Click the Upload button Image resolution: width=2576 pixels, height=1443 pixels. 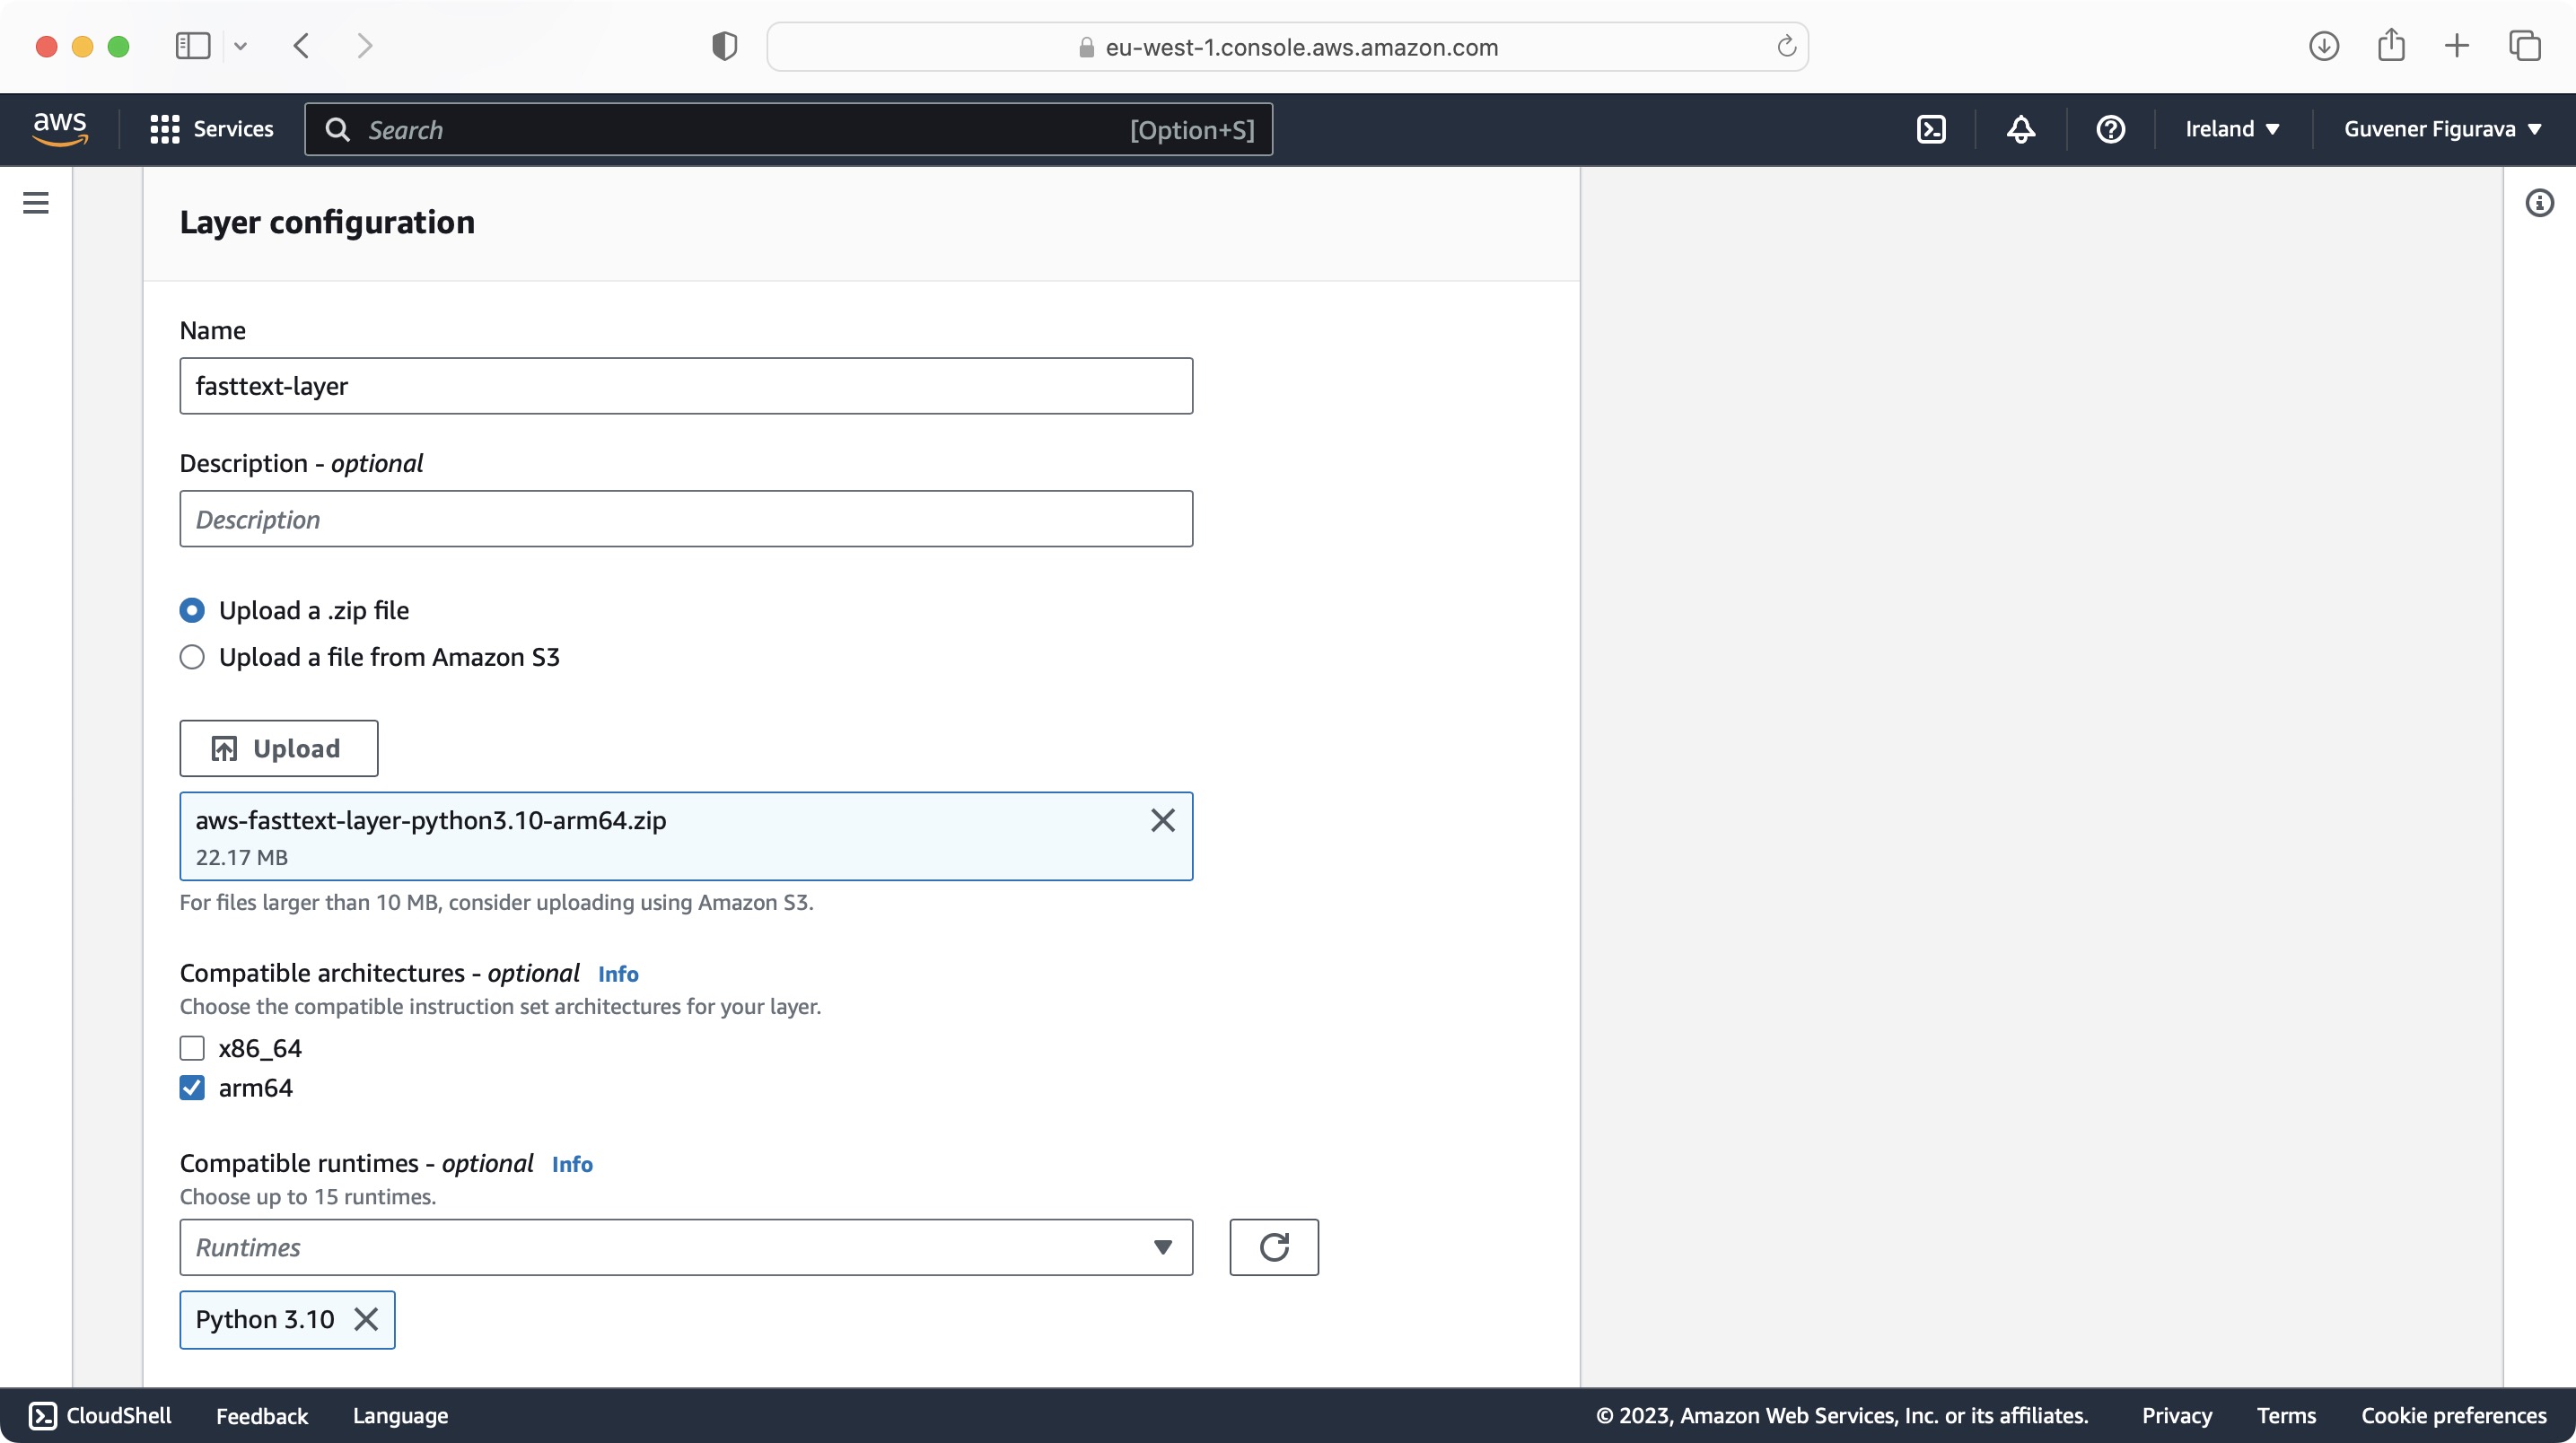click(x=279, y=748)
